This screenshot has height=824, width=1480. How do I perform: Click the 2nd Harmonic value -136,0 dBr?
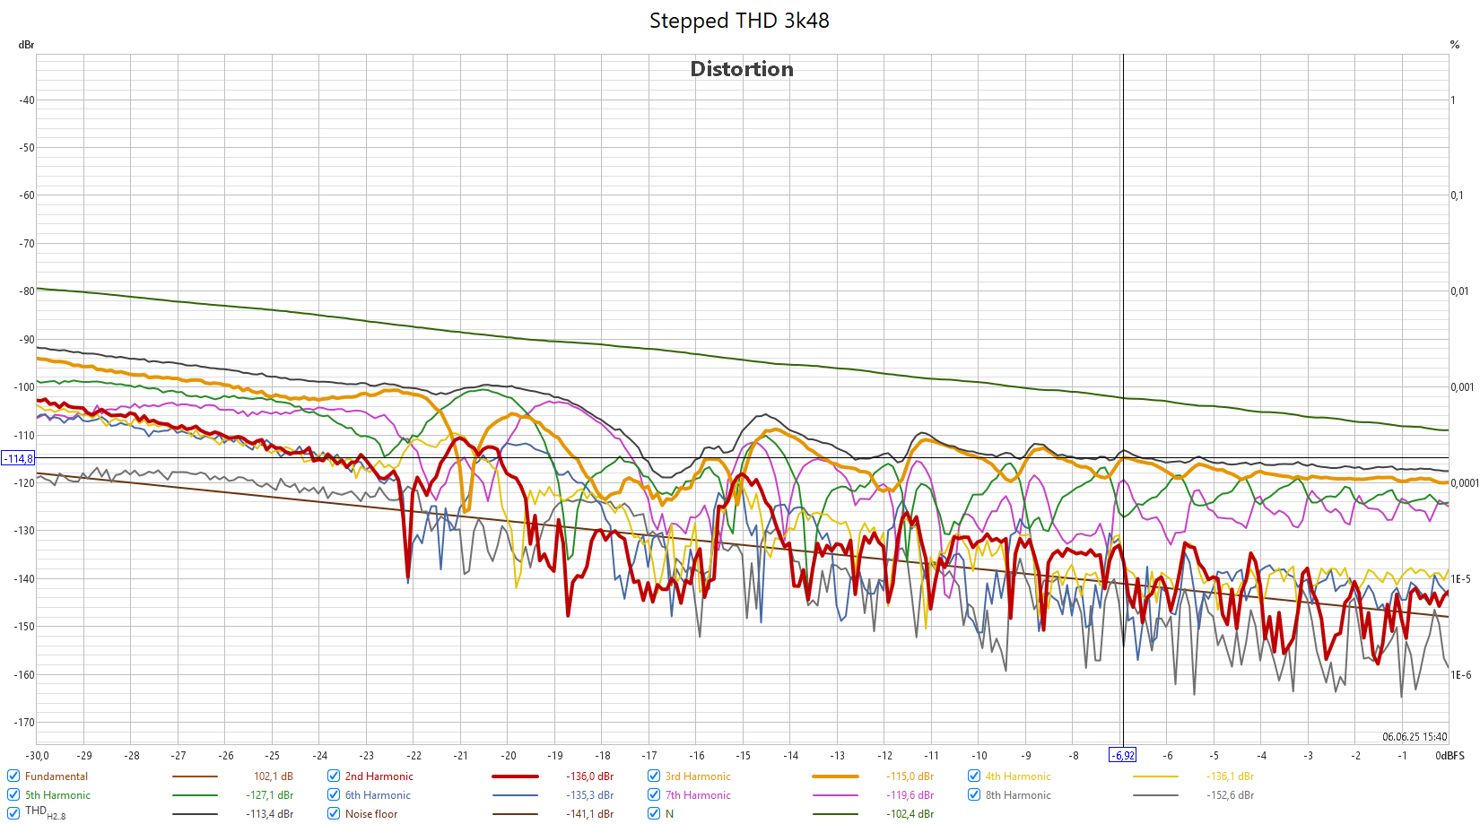point(590,776)
